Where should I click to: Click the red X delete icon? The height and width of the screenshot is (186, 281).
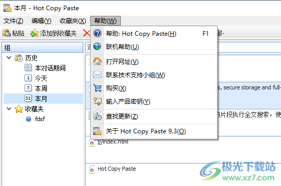[87, 33]
